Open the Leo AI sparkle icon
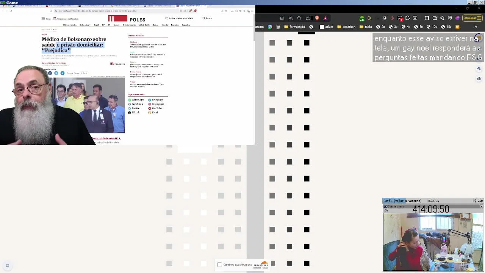The height and width of the screenshot is (273, 485). coord(442,18)
